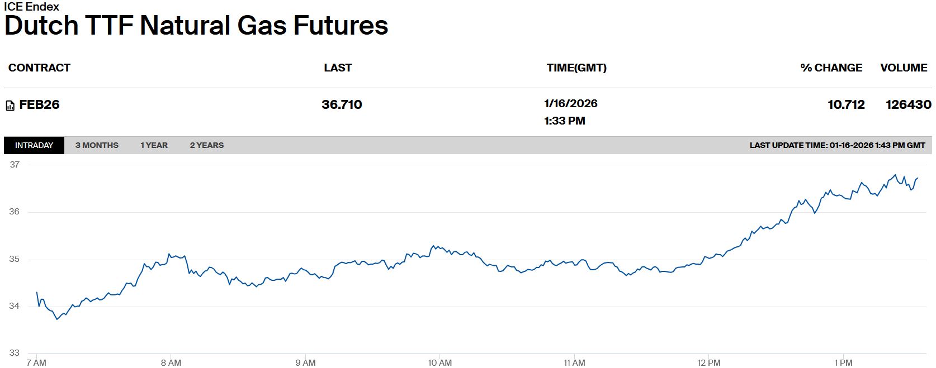
Task: Select the INTRADAY tab
Action: click(34, 145)
